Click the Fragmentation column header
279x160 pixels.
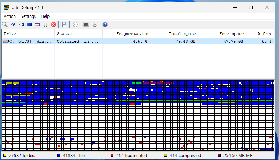pos(126,34)
